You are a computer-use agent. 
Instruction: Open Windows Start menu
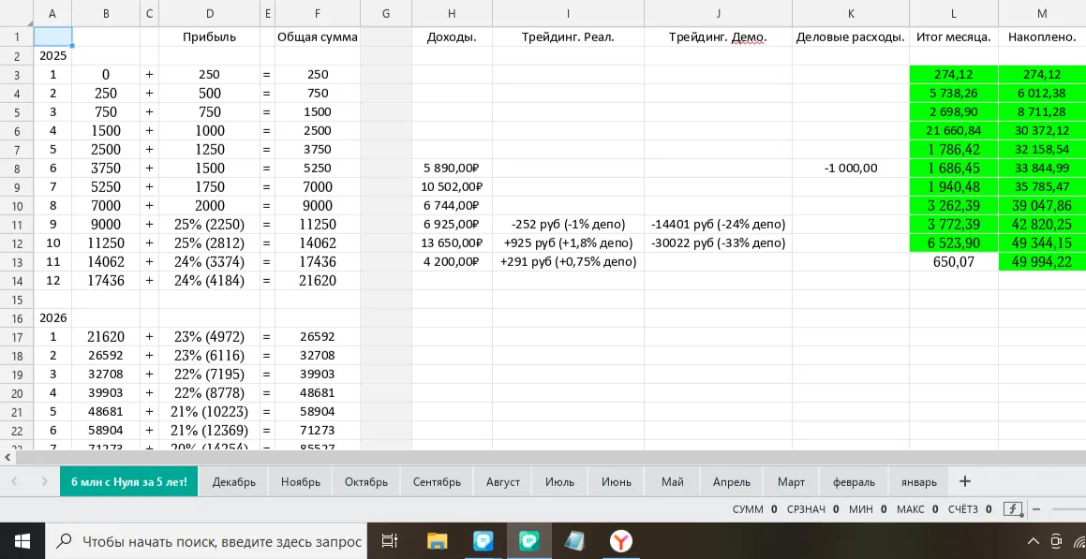(22, 541)
